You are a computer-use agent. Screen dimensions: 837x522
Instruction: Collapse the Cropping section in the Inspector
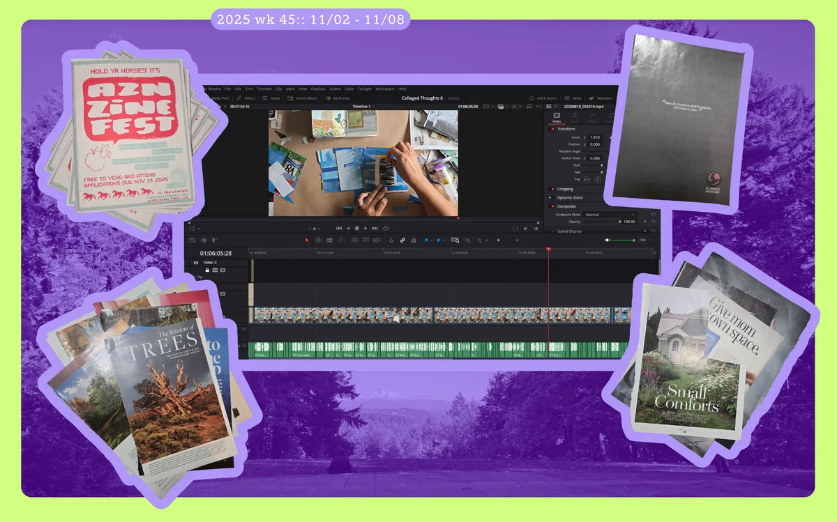coord(565,189)
